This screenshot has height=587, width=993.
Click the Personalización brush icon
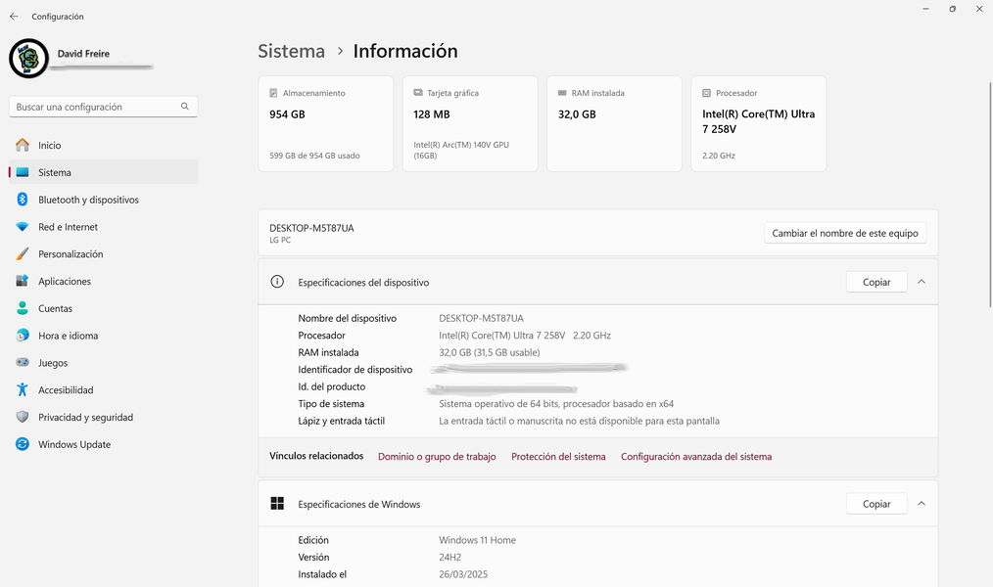(23, 253)
